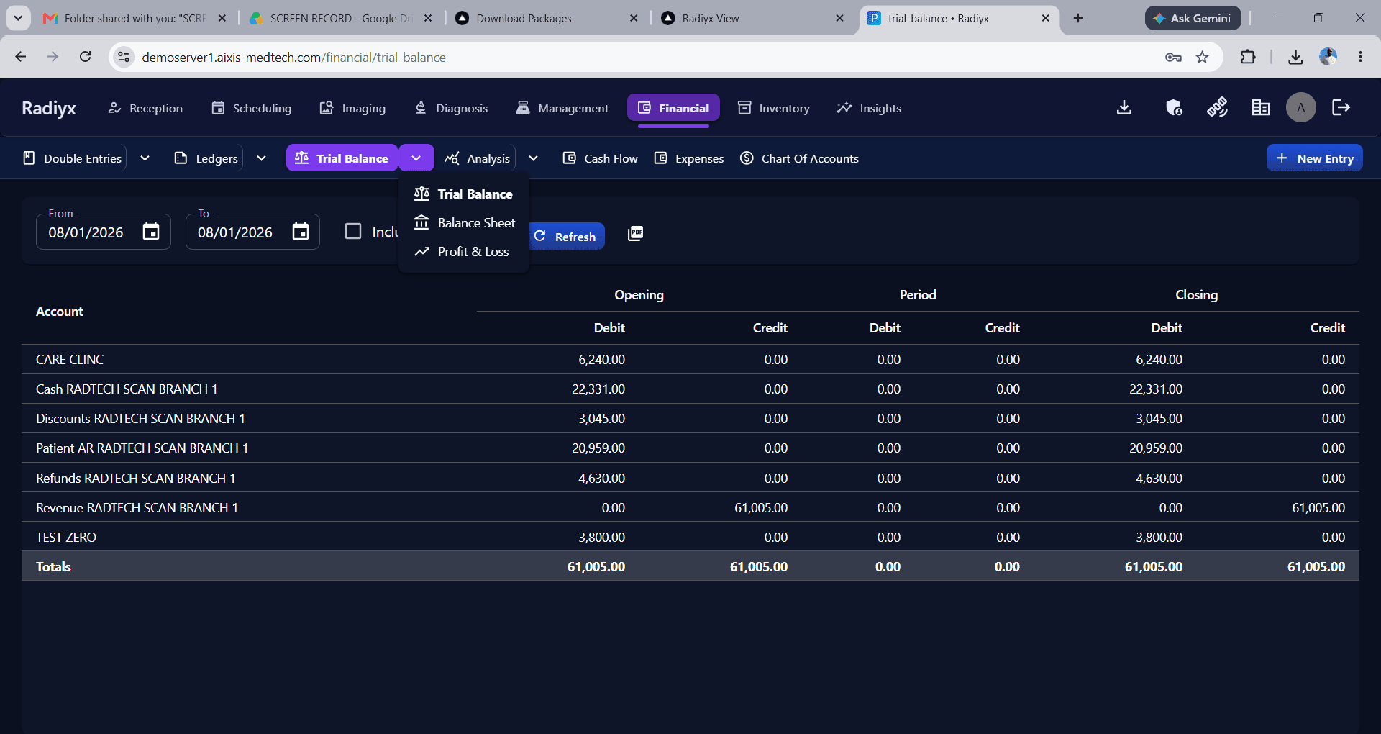Switch to the Inventory module tab

click(774, 108)
